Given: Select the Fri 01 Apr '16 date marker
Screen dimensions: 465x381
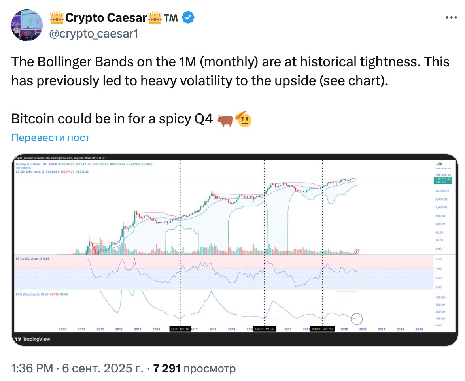Looking at the screenshot, I should (180, 329).
